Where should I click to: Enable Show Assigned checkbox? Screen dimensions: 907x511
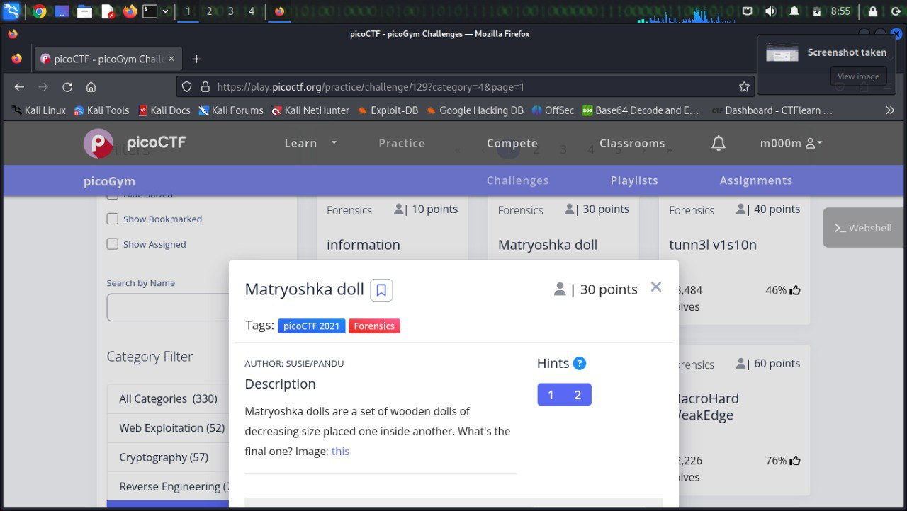(x=112, y=243)
